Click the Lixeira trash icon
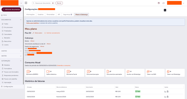The image size is (187, 99). [3, 45]
